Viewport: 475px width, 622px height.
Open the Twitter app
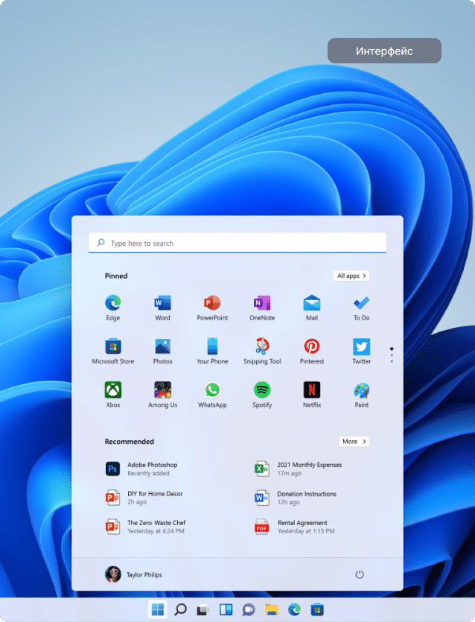click(x=362, y=351)
